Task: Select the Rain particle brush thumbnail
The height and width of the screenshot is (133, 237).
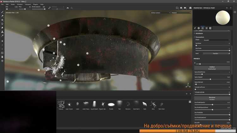Action: (119, 104)
